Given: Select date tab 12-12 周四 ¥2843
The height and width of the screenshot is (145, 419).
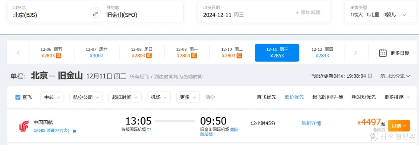Looking at the screenshot, I should point(322,53).
